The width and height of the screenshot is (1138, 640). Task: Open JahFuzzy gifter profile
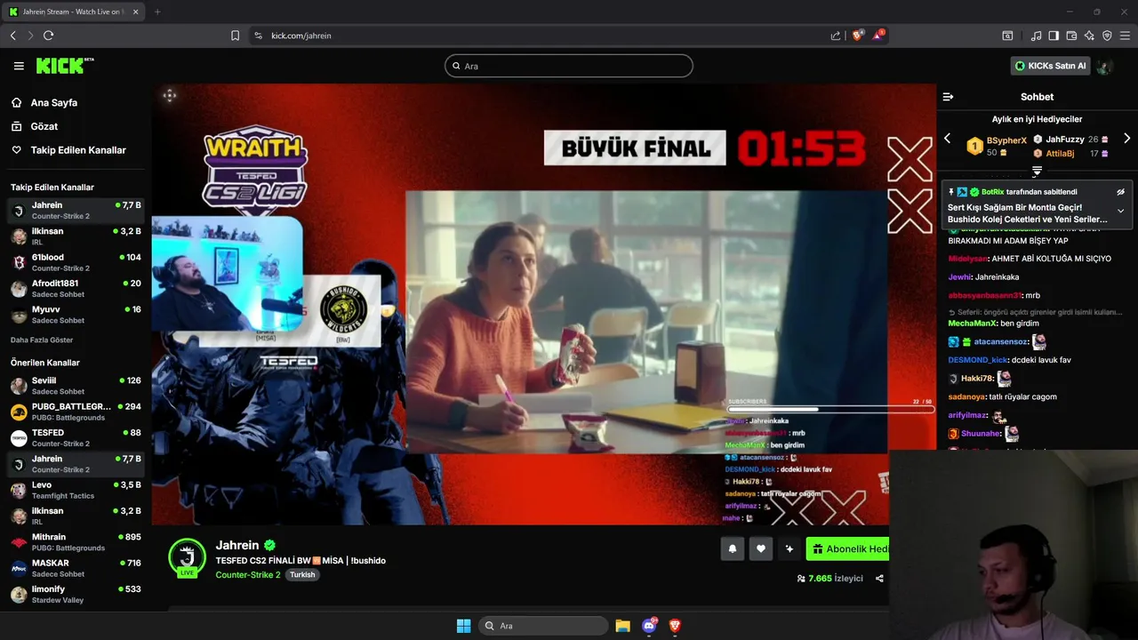1065,140
